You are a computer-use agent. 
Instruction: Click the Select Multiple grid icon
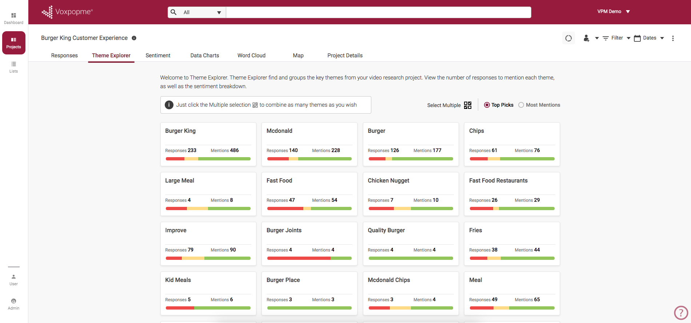tap(468, 105)
